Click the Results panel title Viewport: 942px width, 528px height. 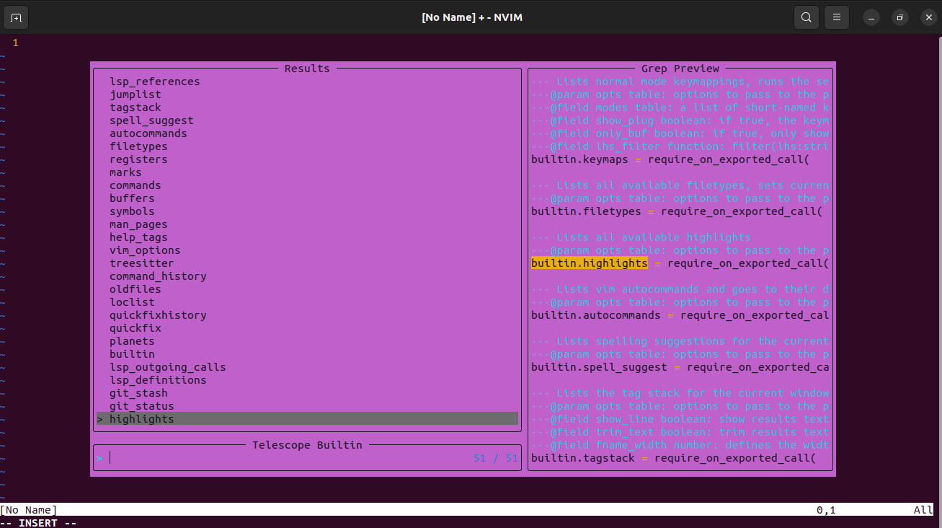click(307, 69)
